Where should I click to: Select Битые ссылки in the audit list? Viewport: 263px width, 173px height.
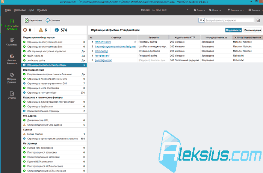54,134
